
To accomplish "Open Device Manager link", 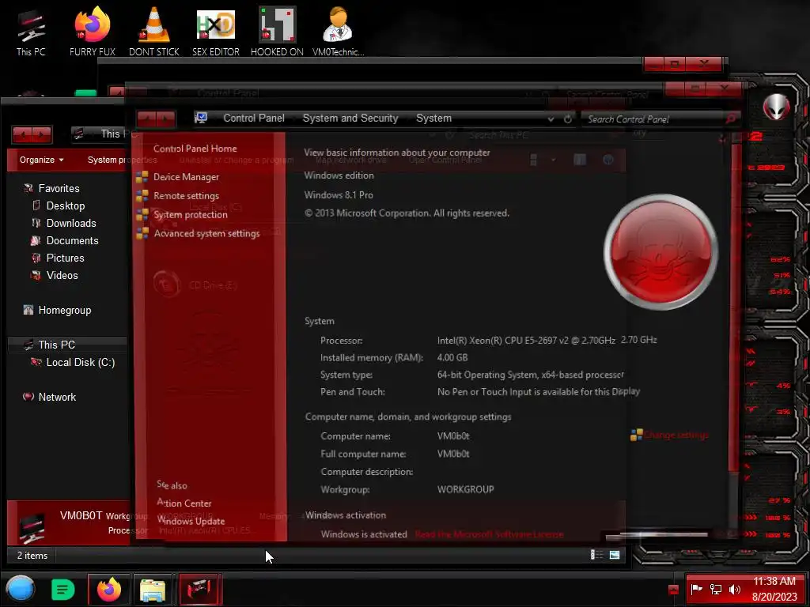I will tap(186, 177).
